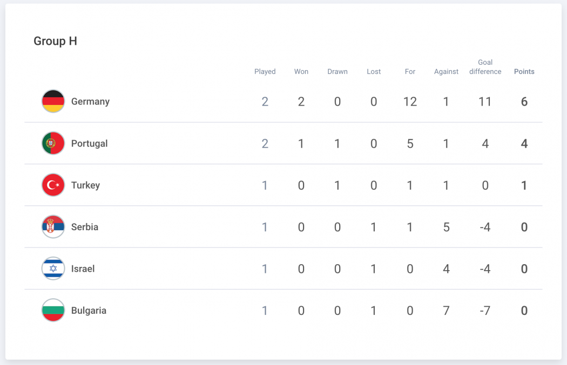This screenshot has width=567, height=365.
Task: Click the Germany flag icon
Action: (53, 101)
